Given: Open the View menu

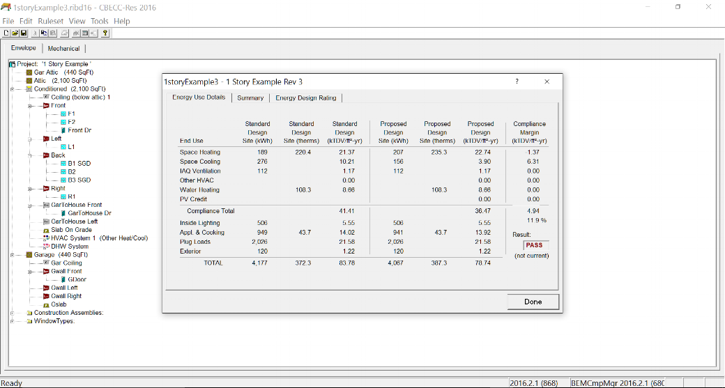Looking at the screenshot, I should click(77, 22).
